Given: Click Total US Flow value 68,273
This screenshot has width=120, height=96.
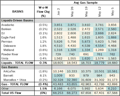Looking at the screenshot, I should pyautogui.click(x=72, y=93).
